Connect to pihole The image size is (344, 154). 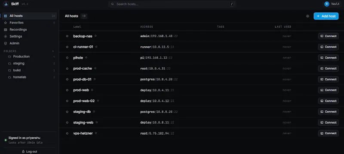pyautogui.click(x=329, y=58)
